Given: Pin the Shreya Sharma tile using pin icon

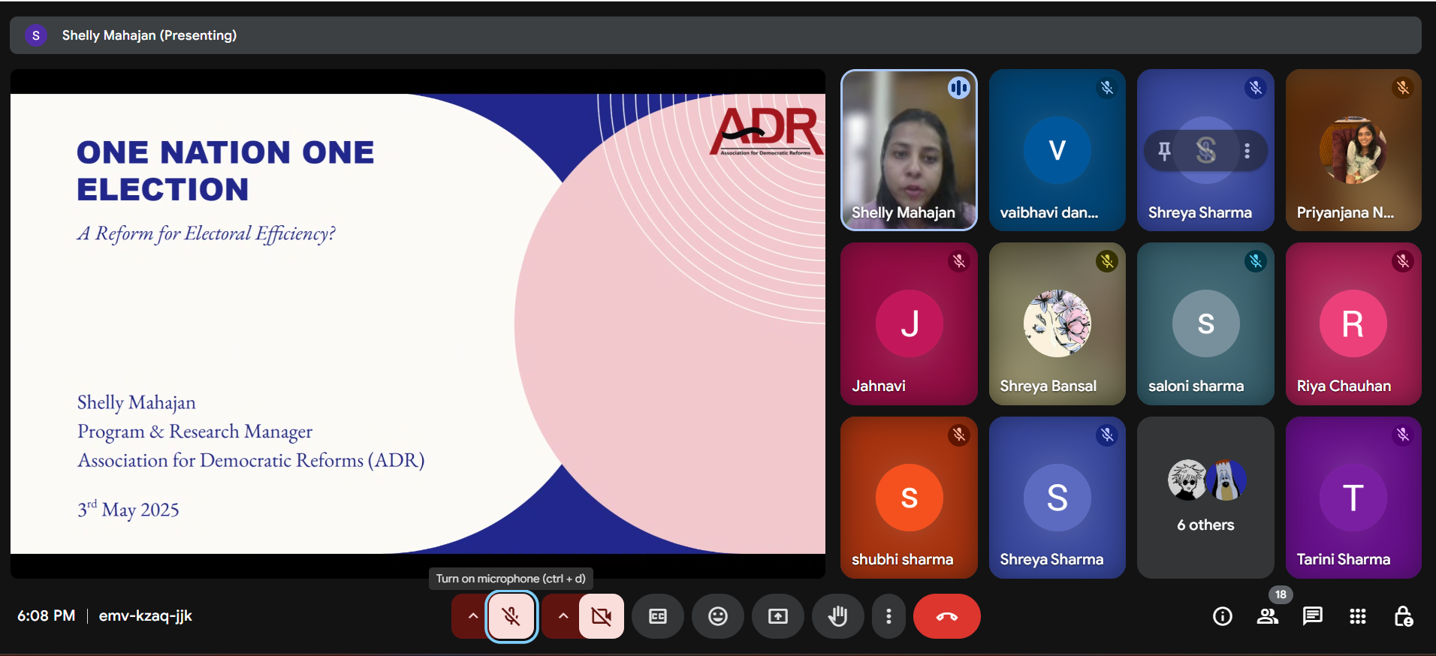Looking at the screenshot, I should click(1164, 151).
